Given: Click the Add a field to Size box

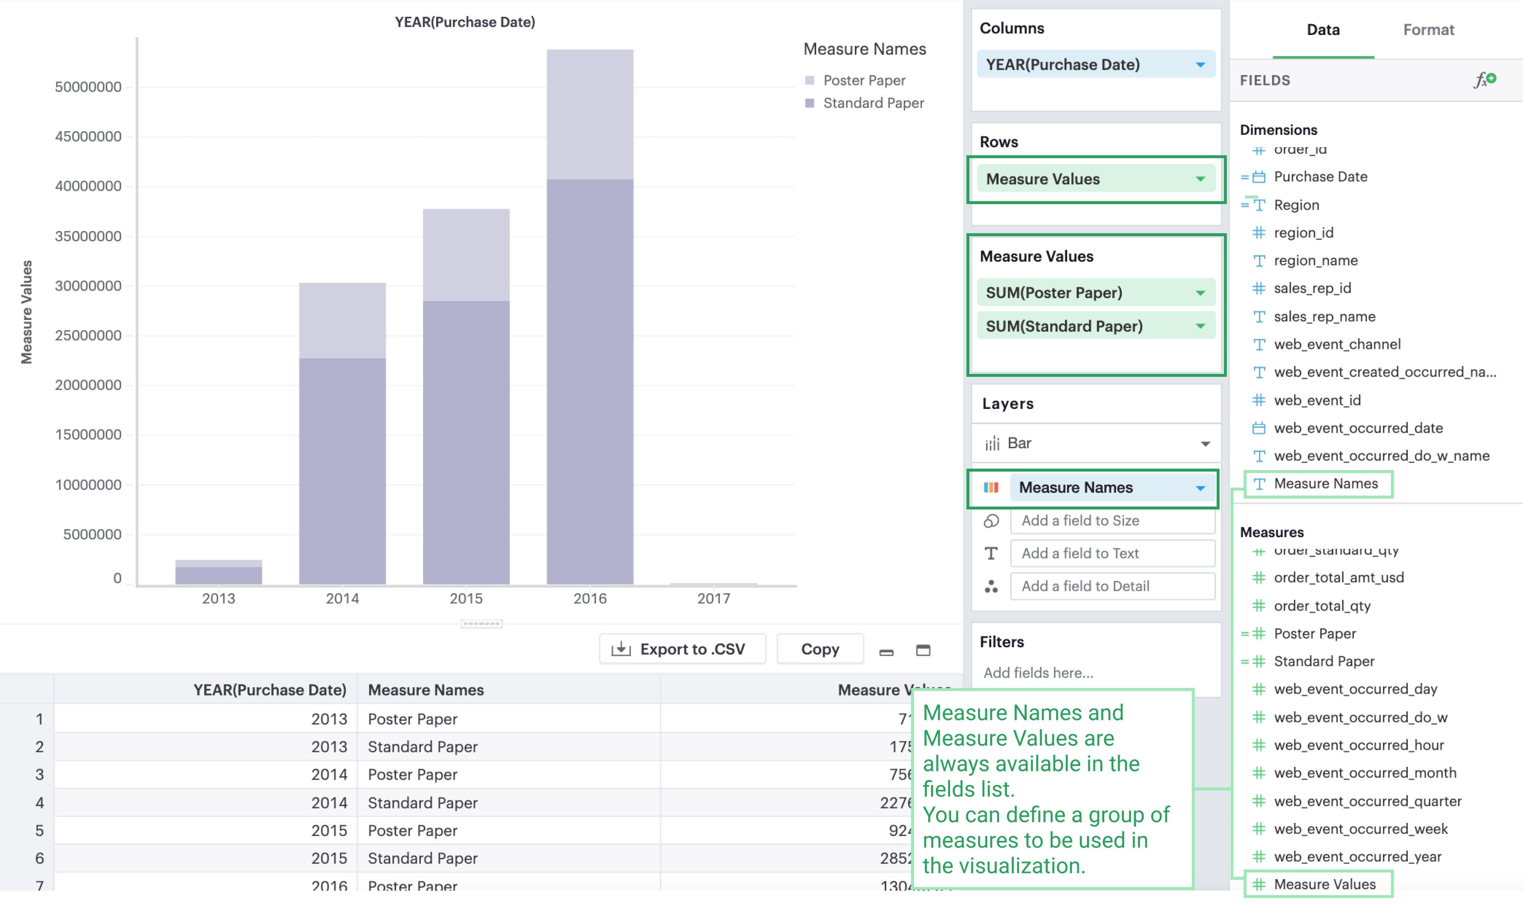Looking at the screenshot, I should coord(1112,521).
